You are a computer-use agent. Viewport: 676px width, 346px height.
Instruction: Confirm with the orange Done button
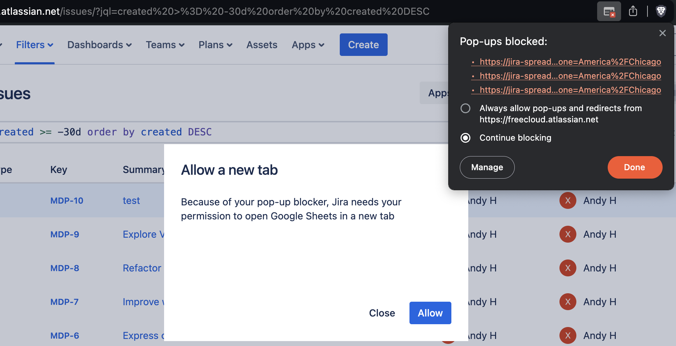(x=634, y=167)
